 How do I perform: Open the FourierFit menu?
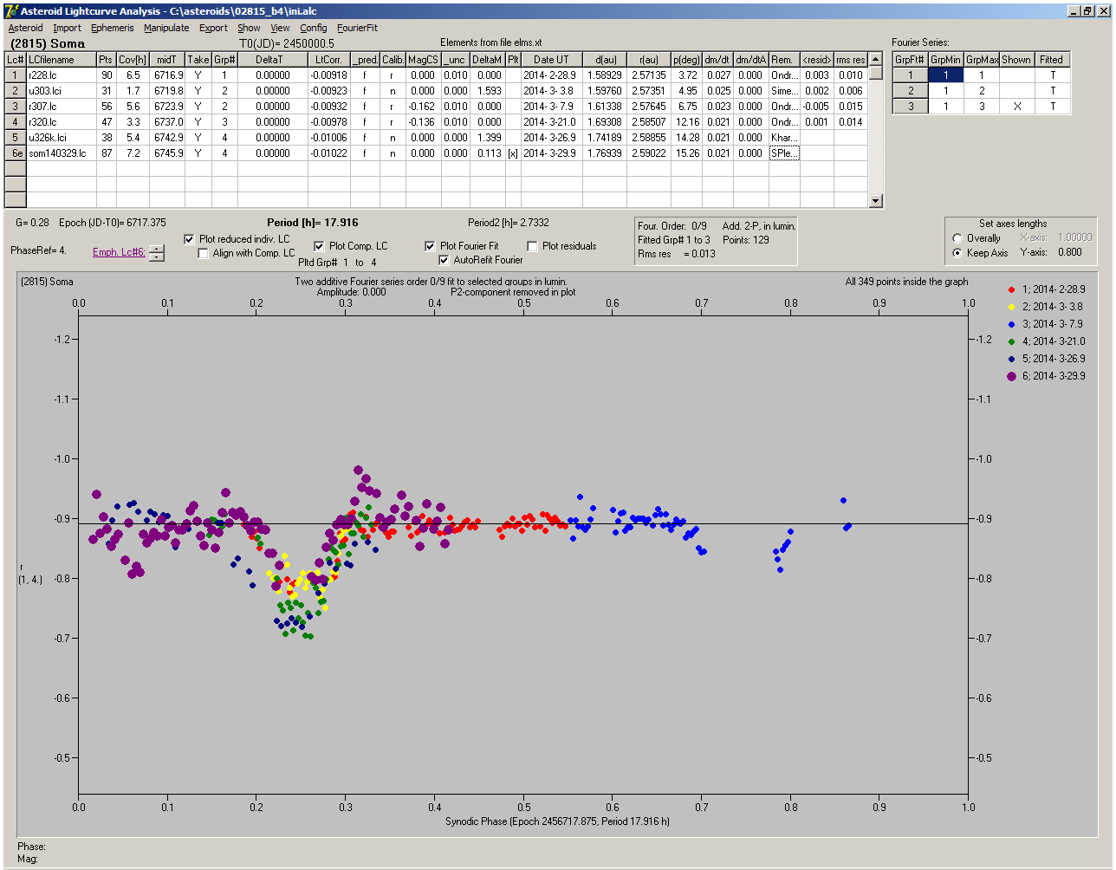[x=357, y=28]
